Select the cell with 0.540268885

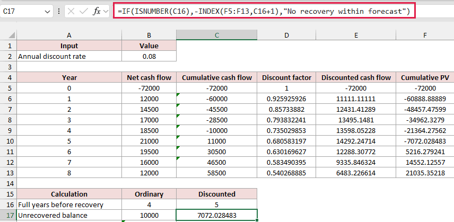pyautogui.click(x=286, y=173)
